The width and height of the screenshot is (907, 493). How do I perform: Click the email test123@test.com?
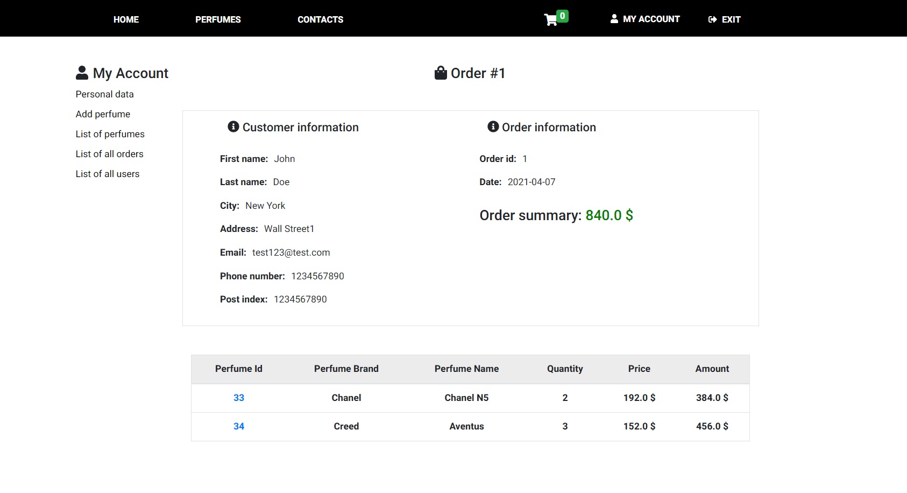coord(291,252)
